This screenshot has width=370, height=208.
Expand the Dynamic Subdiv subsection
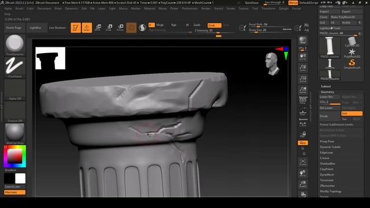(330, 147)
